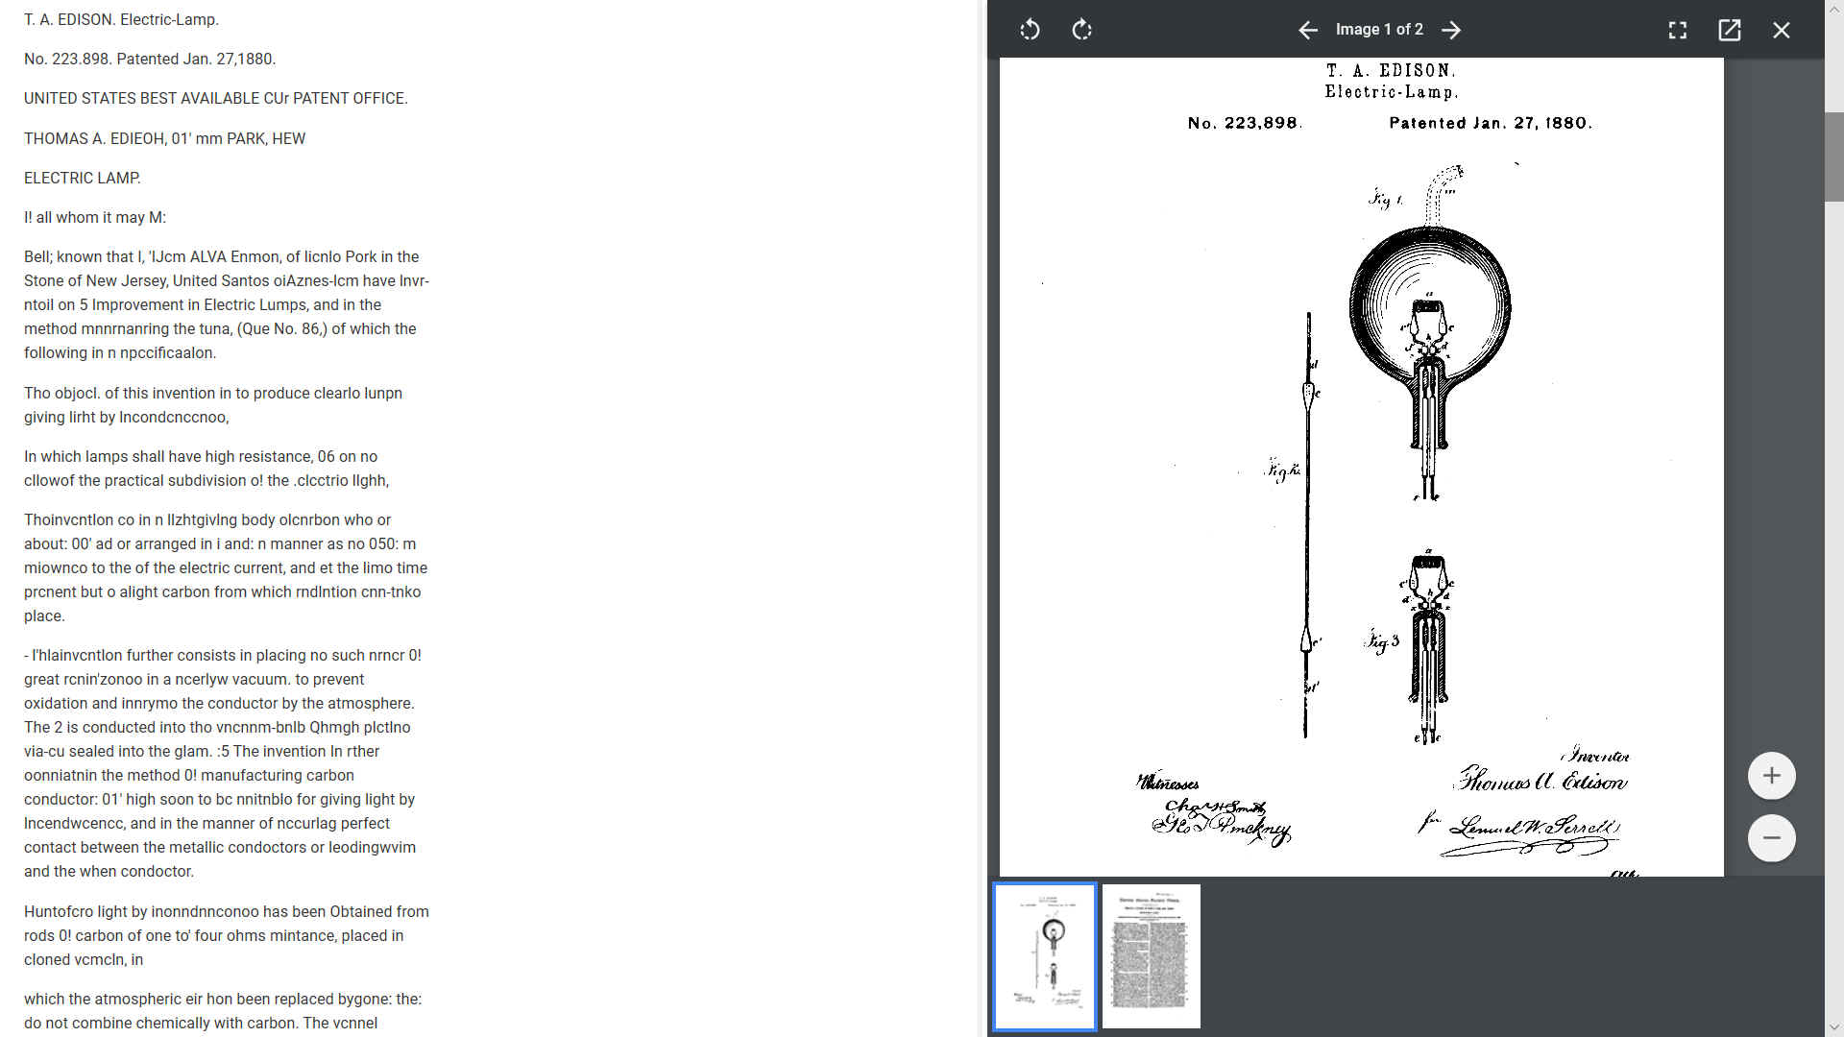Click the line 'I! all whom it may M:'
This screenshot has height=1037, width=1844.
click(x=95, y=217)
